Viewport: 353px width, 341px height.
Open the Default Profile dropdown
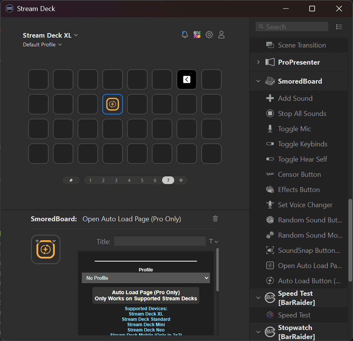[x=60, y=44]
